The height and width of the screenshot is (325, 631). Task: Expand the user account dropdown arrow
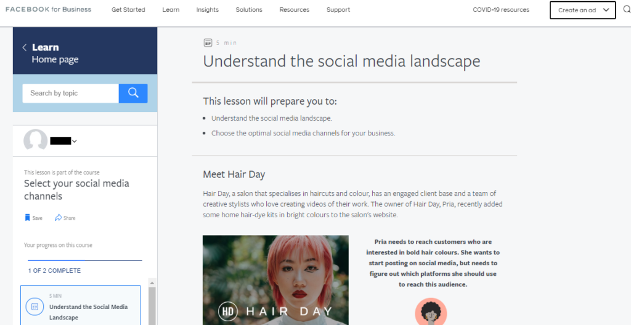75,141
